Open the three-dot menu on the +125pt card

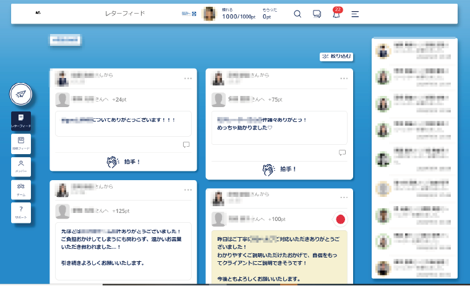click(188, 189)
